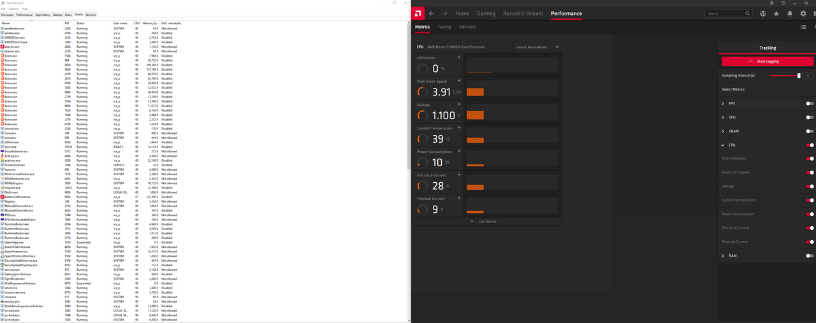
Task: Enable the RAM metric tracking toggle
Action: (x=810, y=255)
